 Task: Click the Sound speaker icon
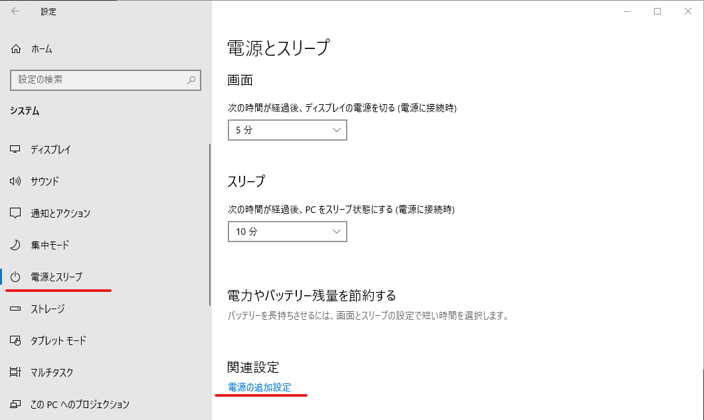click(15, 181)
